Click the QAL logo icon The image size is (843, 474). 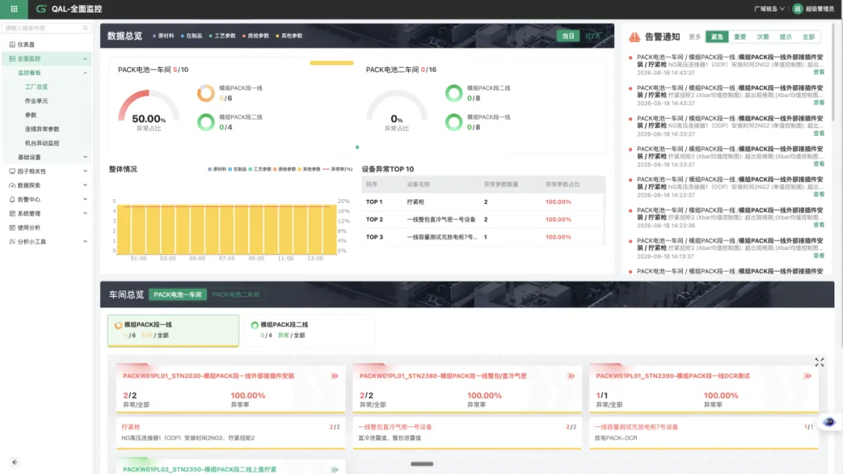pyautogui.click(x=41, y=9)
